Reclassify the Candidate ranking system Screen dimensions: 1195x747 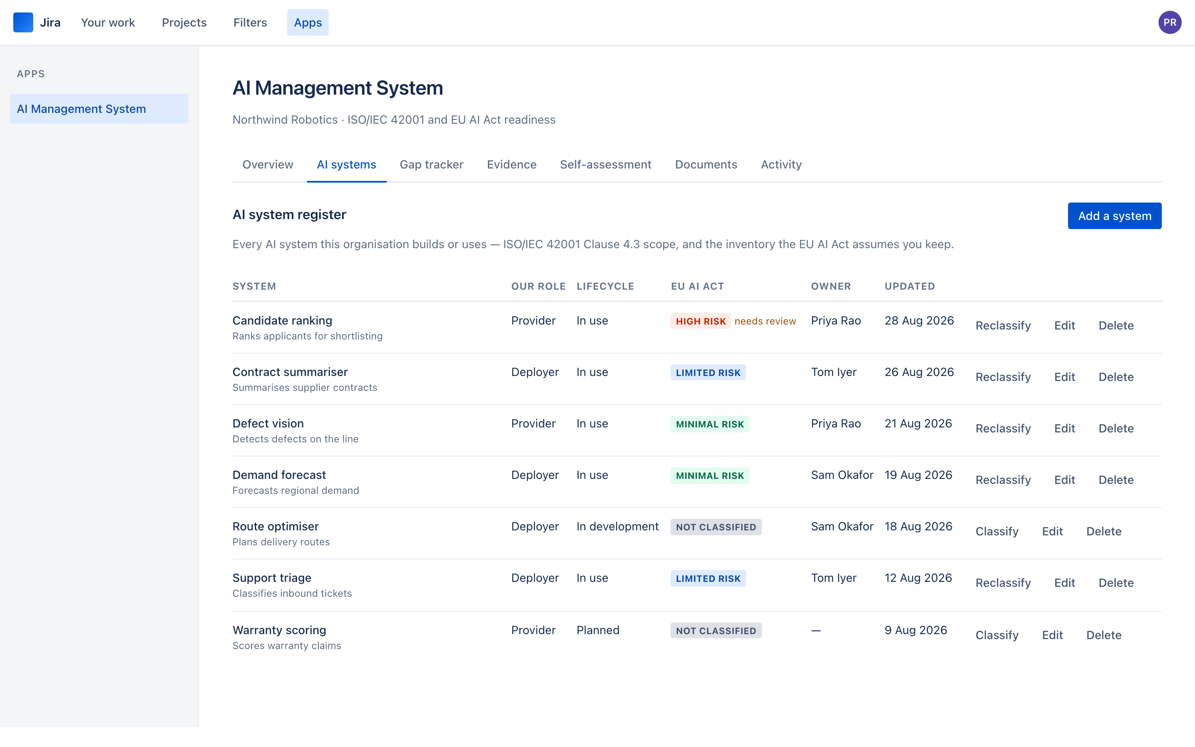pyautogui.click(x=1003, y=326)
